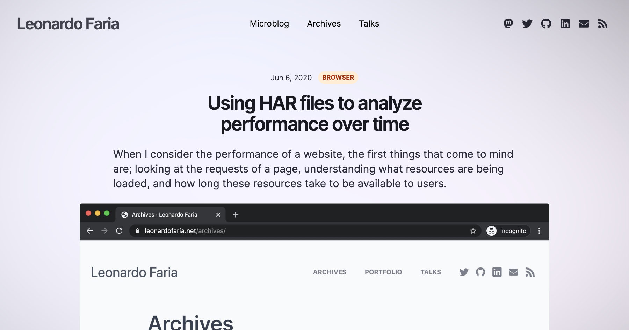Click the Incognito badge in screenshot
629x330 pixels.
[x=508, y=231]
